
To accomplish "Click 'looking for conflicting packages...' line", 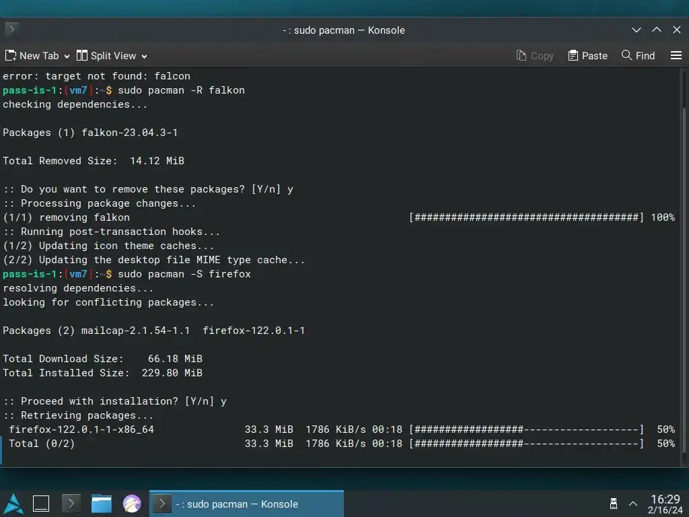I will (x=108, y=302).
